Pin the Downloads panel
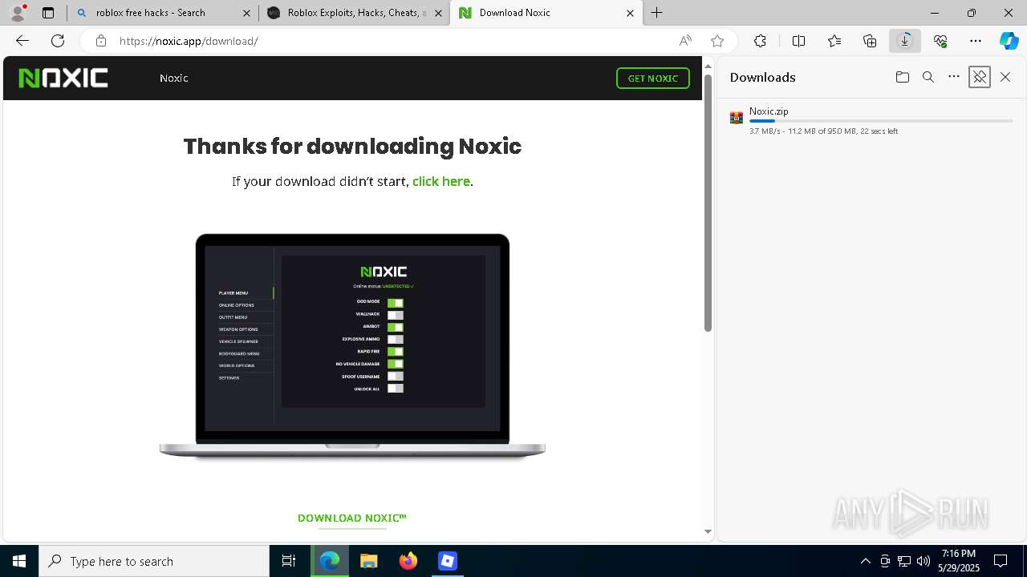 tap(980, 77)
